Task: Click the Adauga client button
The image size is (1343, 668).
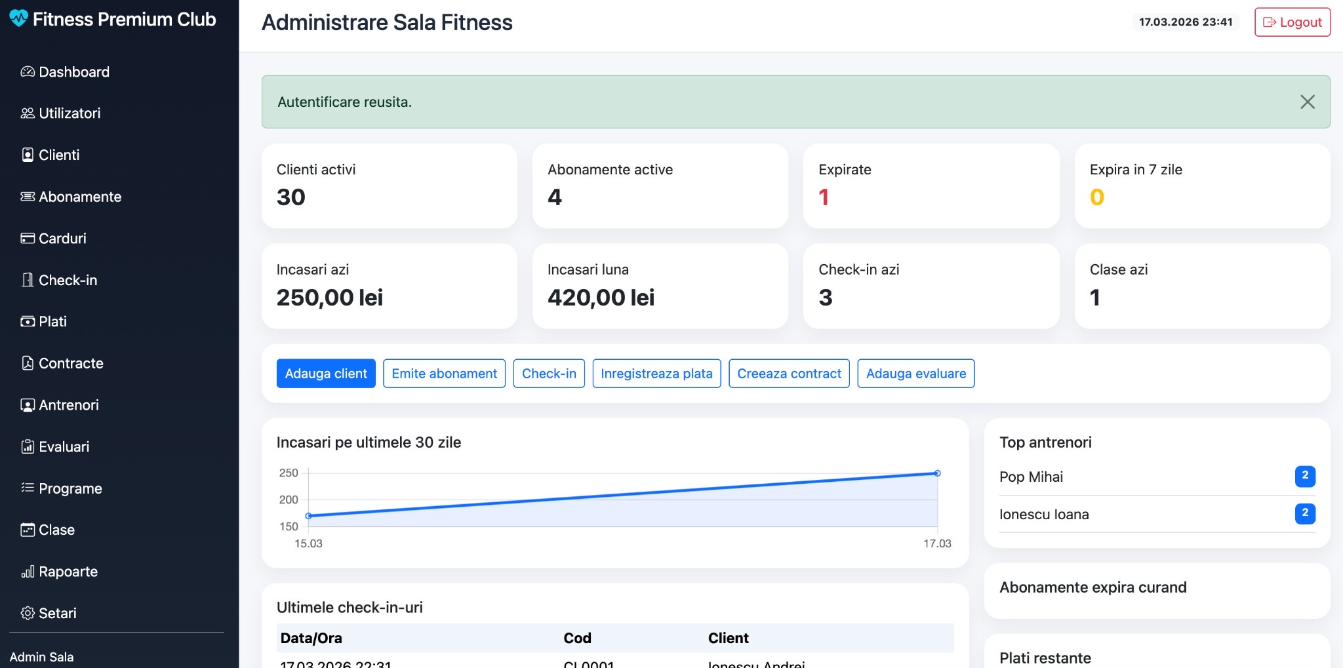Action: click(326, 374)
